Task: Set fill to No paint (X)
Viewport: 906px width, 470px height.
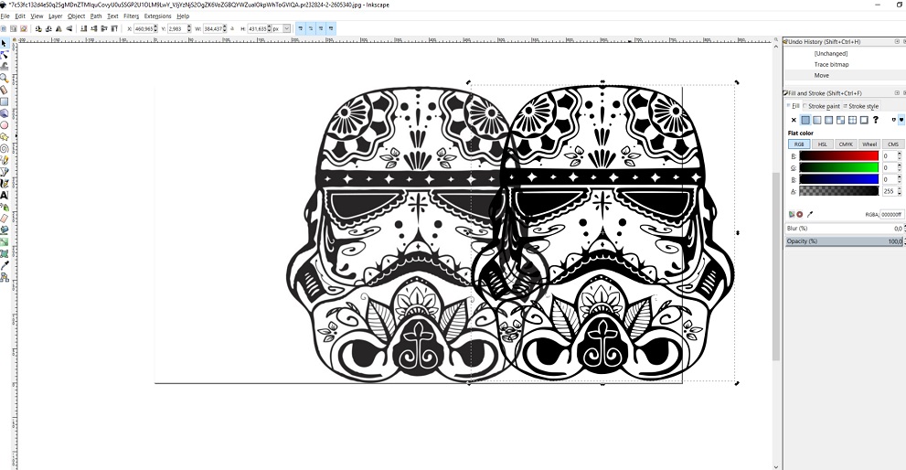Action: (x=794, y=120)
